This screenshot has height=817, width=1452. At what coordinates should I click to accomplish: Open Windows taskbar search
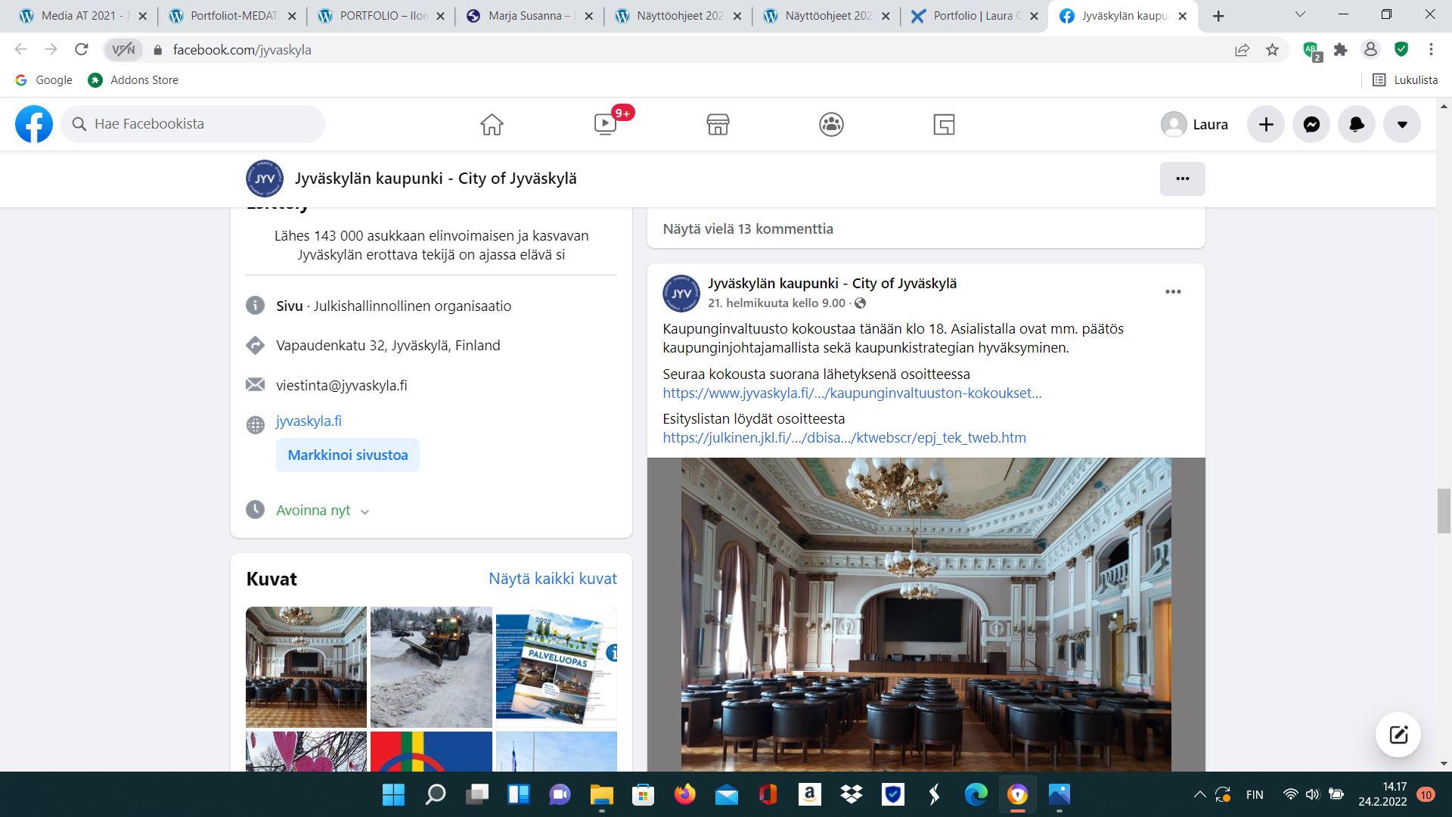436,794
